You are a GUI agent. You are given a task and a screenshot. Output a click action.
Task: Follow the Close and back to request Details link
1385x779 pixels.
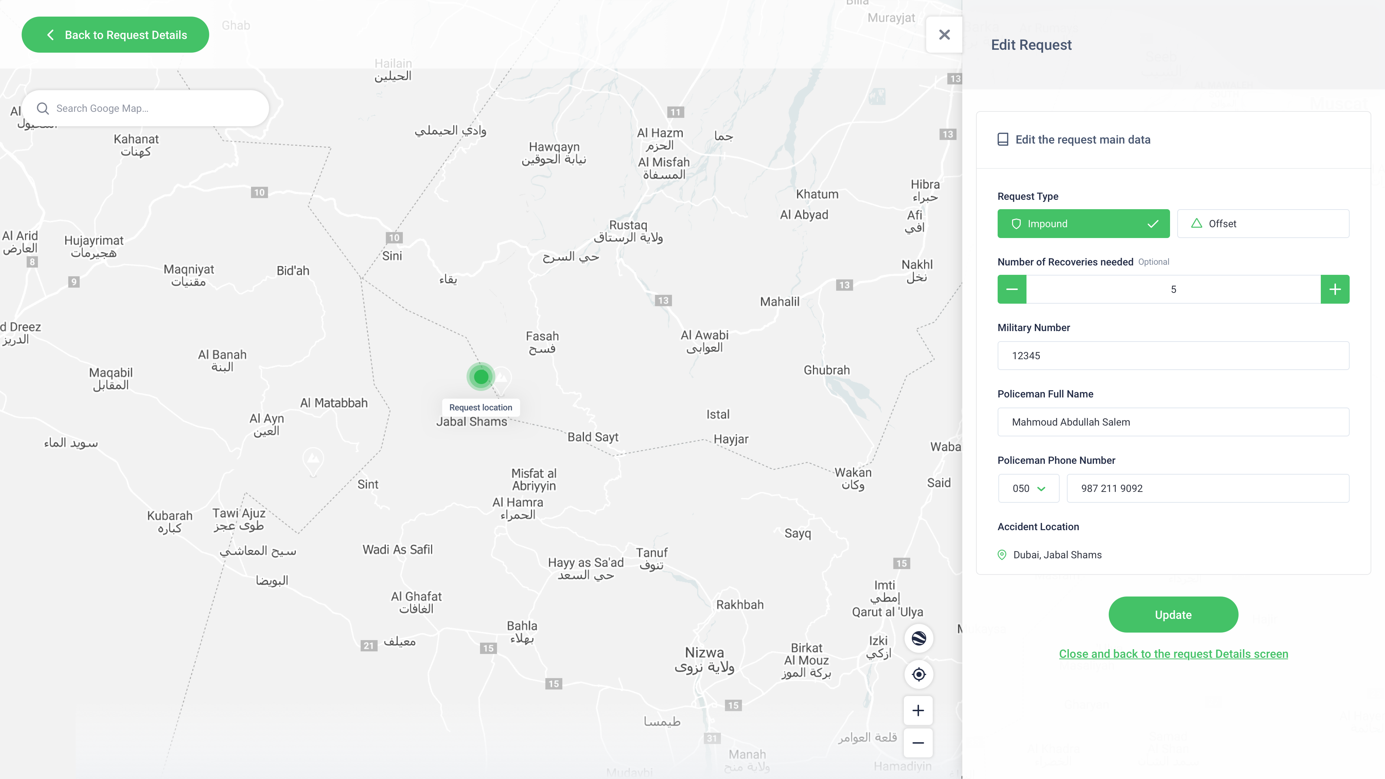1173,654
